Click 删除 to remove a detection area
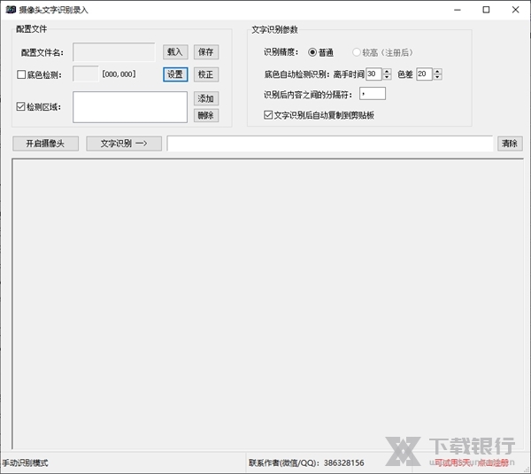This screenshot has width=531, height=474. (x=206, y=115)
